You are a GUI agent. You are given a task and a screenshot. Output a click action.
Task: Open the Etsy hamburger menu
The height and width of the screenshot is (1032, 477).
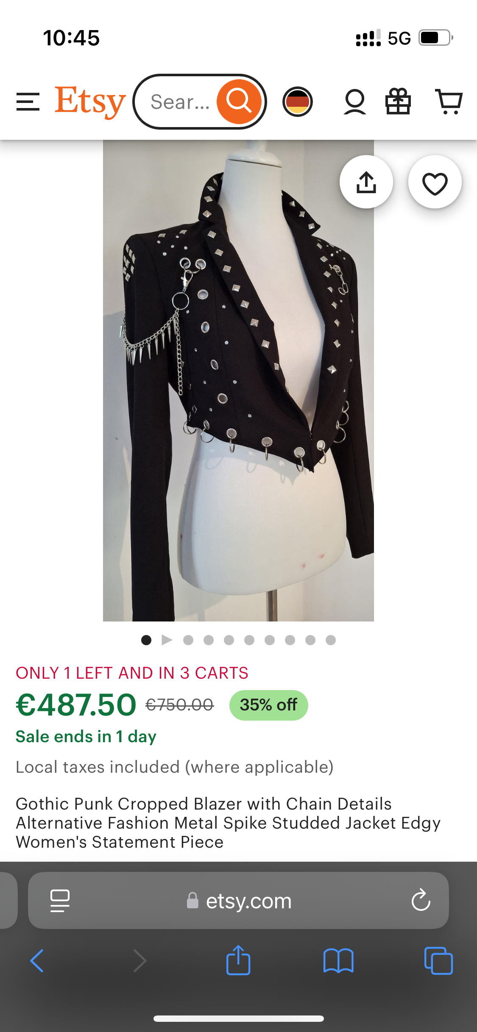tap(28, 102)
